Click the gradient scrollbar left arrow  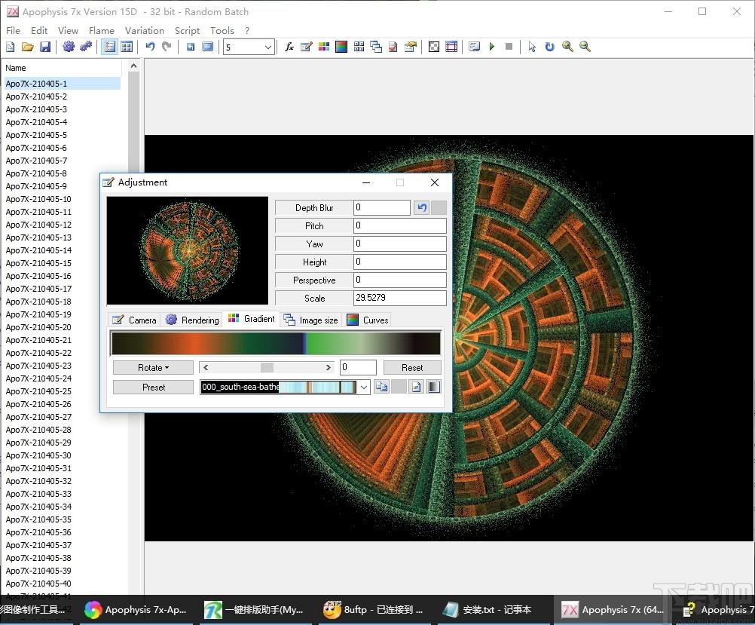coord(206,368)
